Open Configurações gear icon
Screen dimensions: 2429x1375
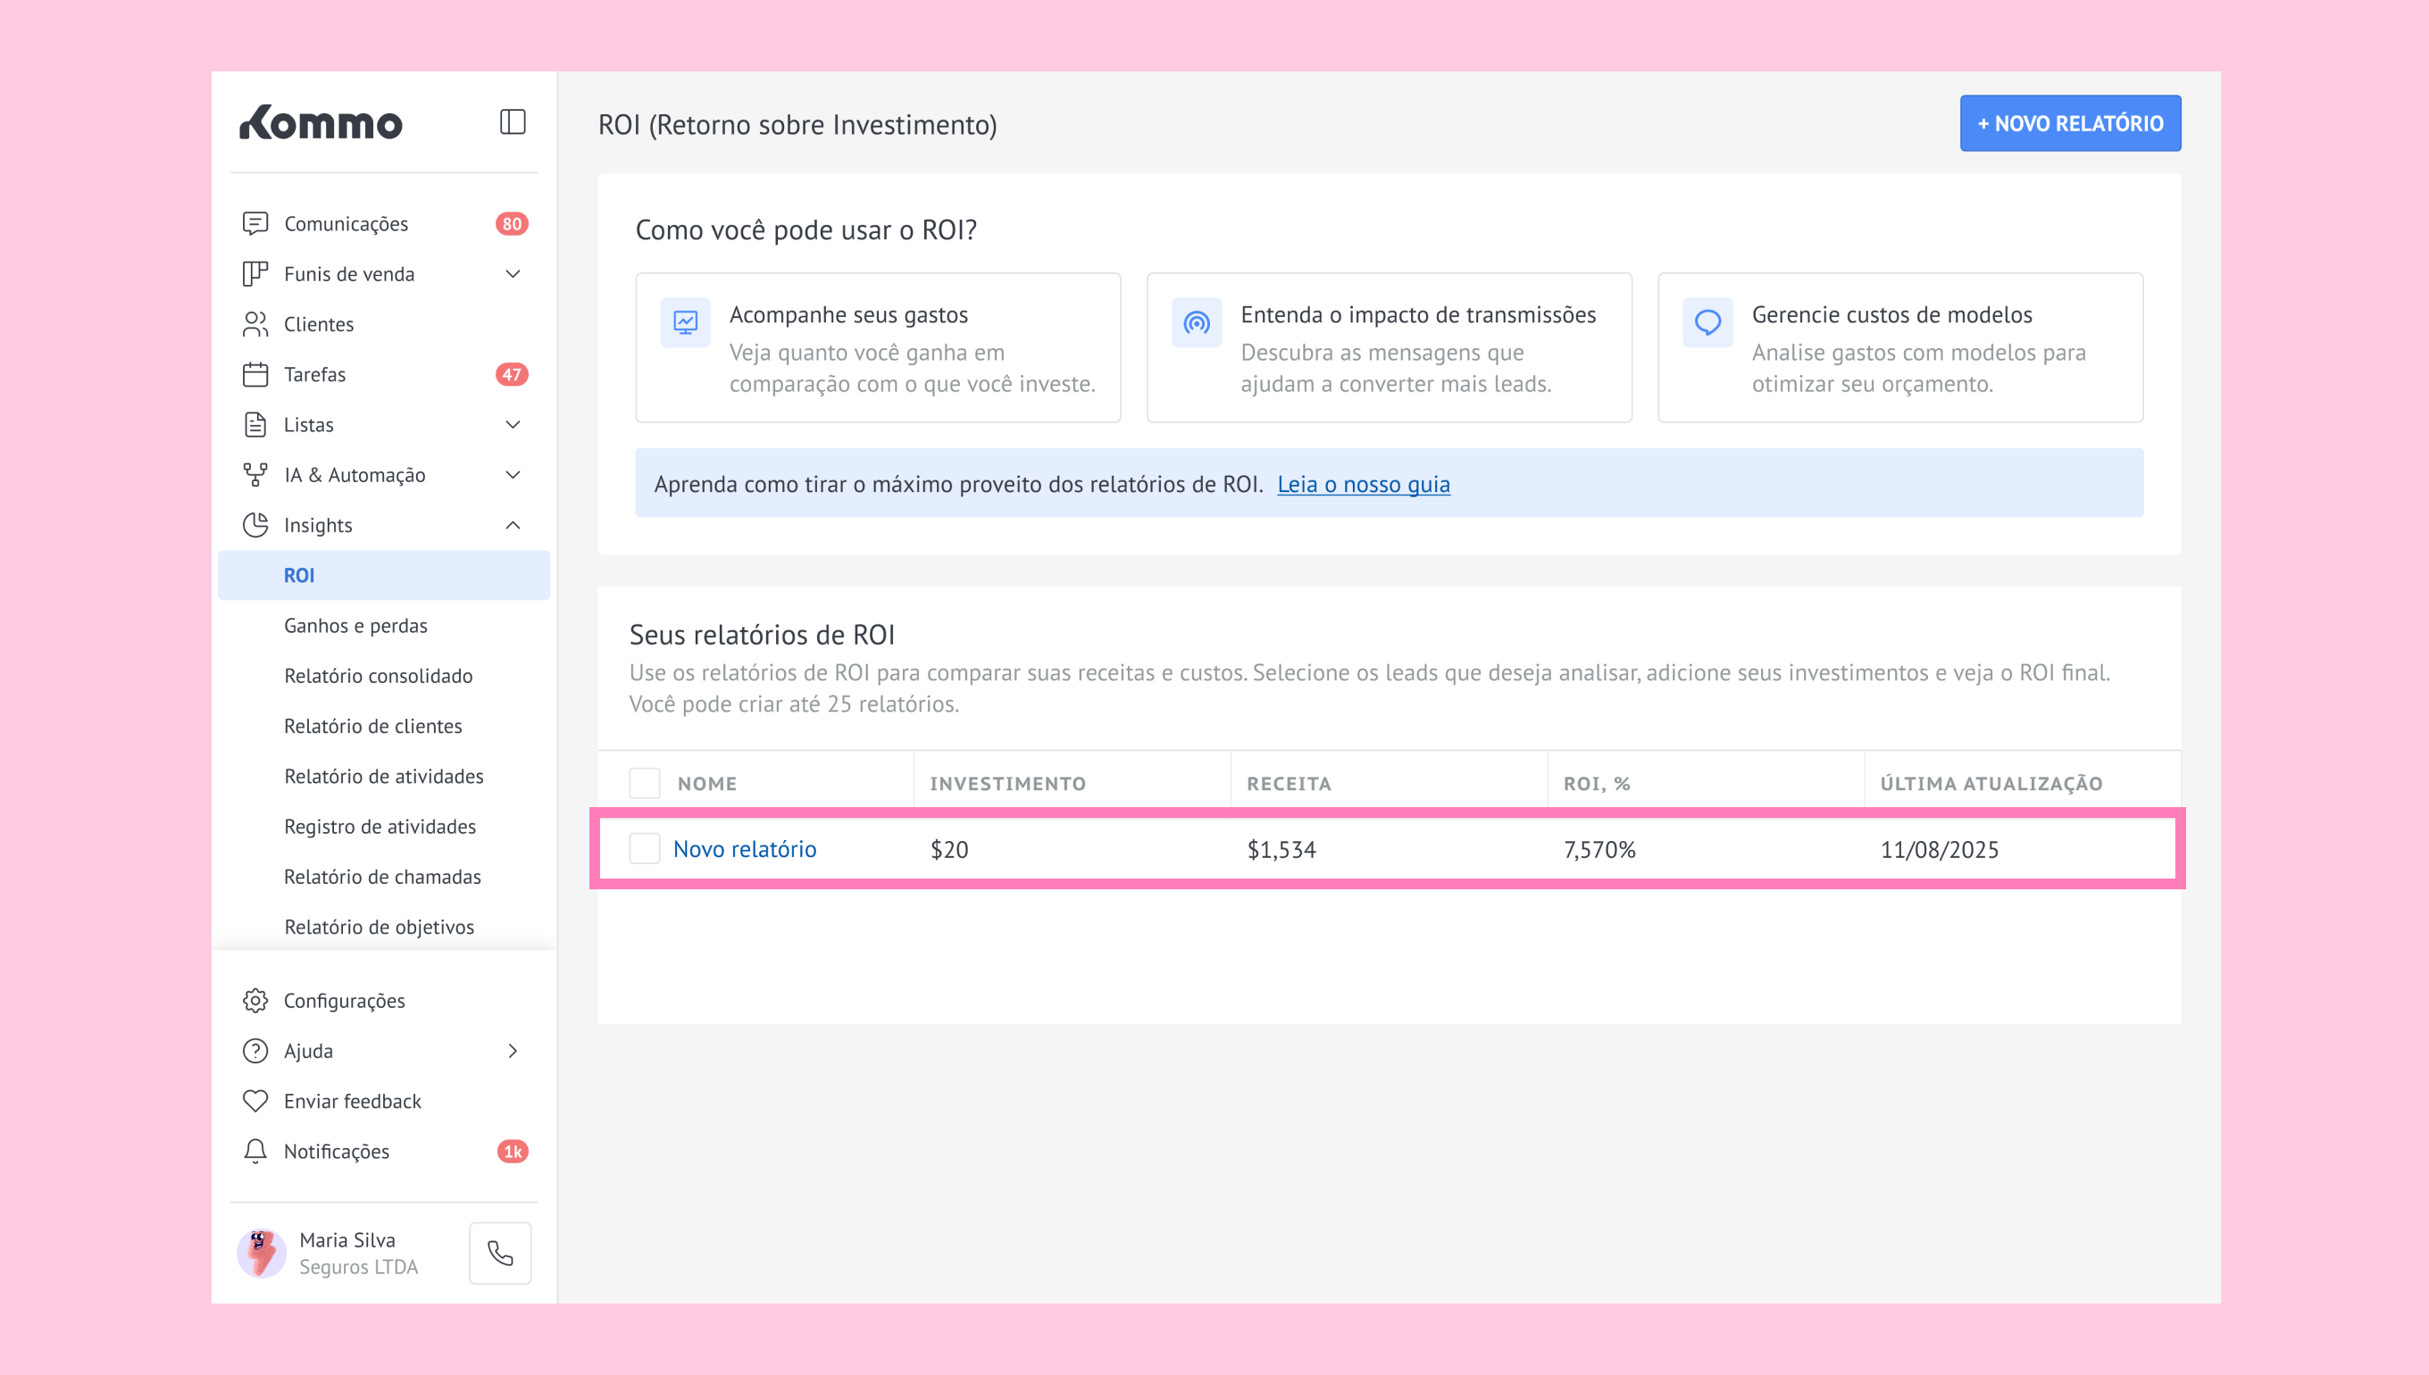(255, 1001)
